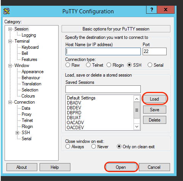
Task: Click the PuTTY icon in title bar
Action: [x=6, y=11]
